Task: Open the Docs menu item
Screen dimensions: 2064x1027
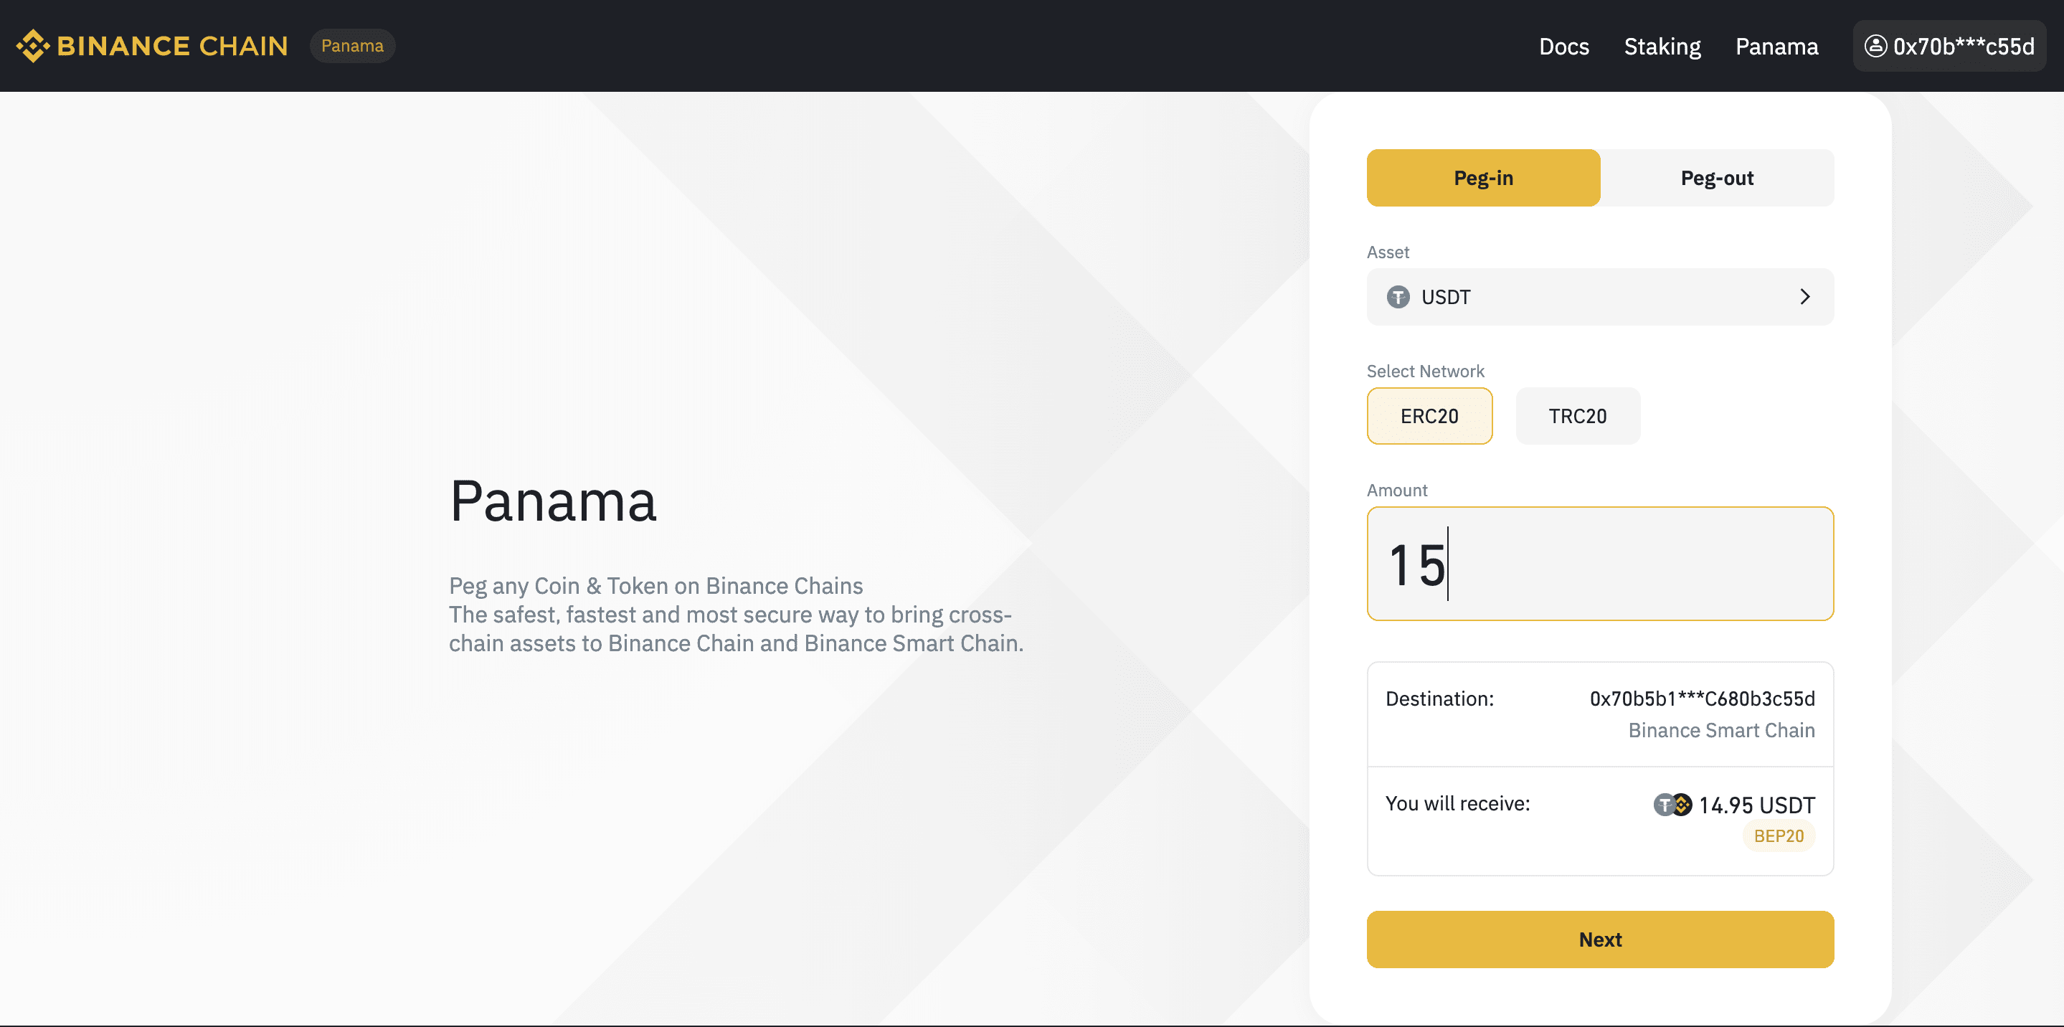Action: pyautogui.click(x=1564, y=47)
